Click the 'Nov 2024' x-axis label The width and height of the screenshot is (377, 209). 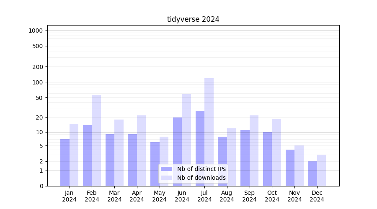294,196
